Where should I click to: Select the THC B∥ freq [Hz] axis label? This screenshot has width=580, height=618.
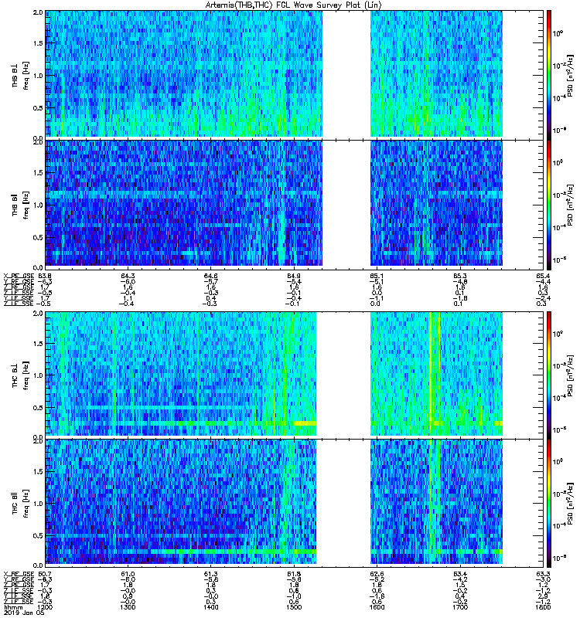(x=20, y=504)
